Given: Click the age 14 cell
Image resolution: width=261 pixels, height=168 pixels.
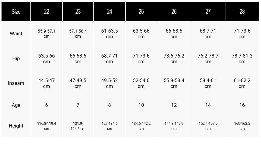Looking at the screenshot, I should [x=208, y=105].
